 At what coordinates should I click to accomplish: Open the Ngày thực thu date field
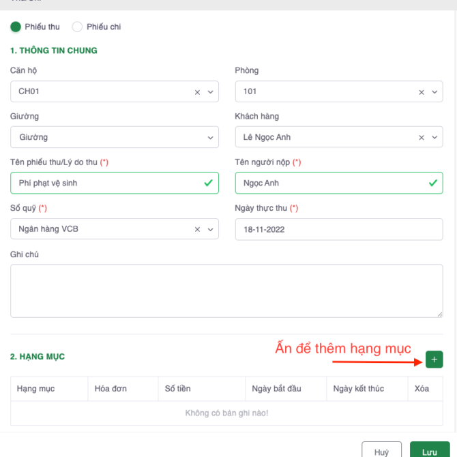click(338, 229)
